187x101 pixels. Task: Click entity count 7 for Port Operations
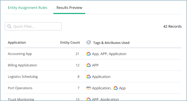(78, 88)
